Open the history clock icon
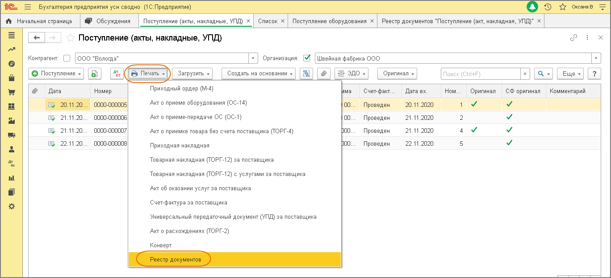Image resolution: width=611 pixels, height=278 pixels. 548,7
